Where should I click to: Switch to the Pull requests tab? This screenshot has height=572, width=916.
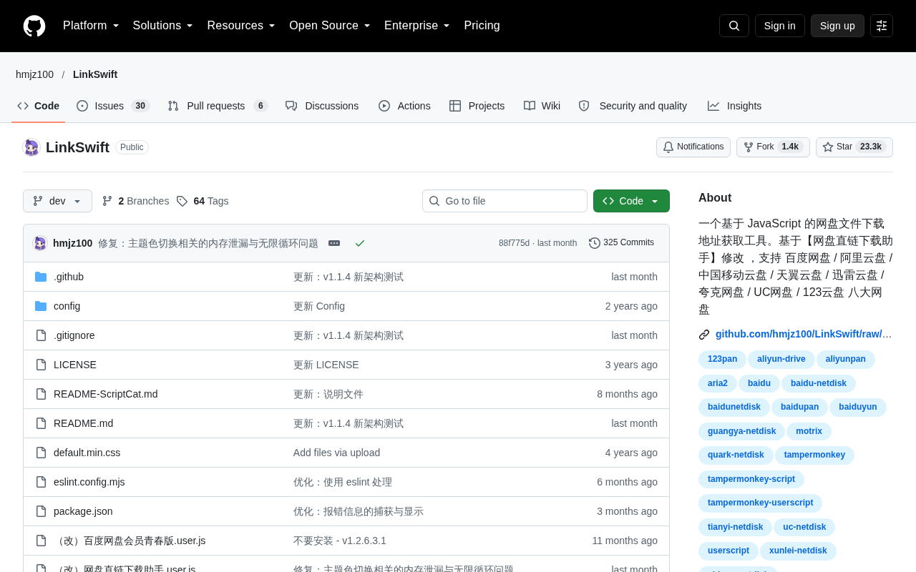218,106
